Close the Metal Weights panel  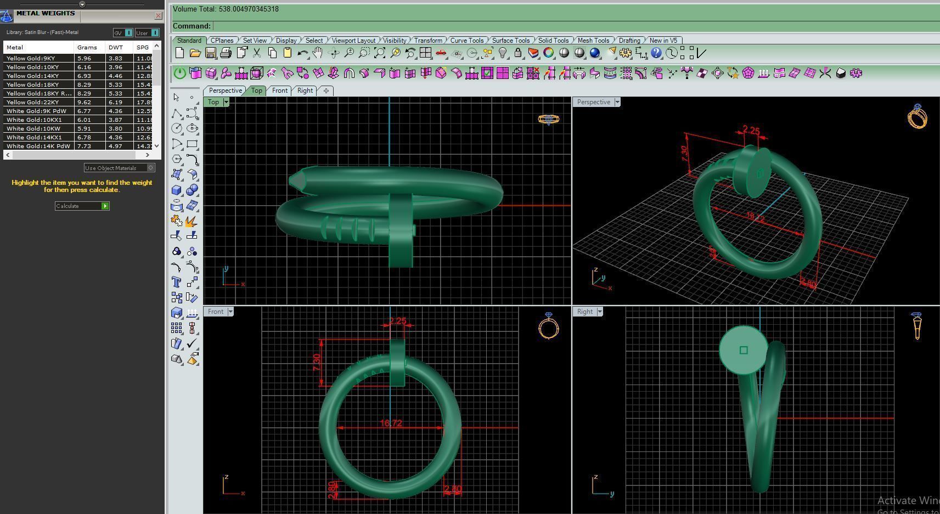[x=159, y=15]
